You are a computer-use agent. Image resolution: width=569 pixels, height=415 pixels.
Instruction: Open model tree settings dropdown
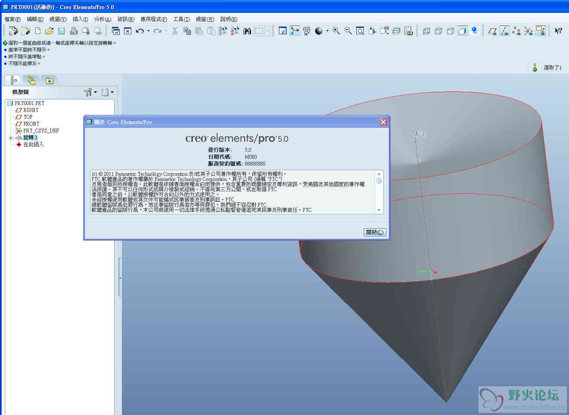pyautogui.click(x=91, y=92)
